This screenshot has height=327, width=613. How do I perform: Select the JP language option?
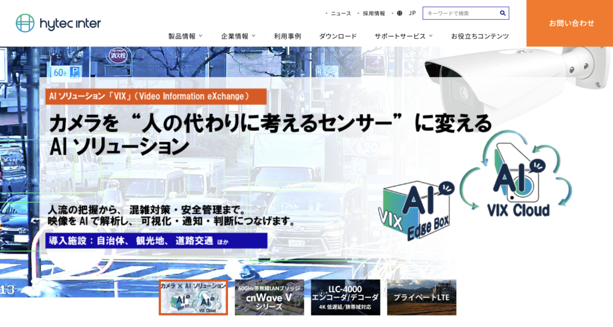point(412,13)
